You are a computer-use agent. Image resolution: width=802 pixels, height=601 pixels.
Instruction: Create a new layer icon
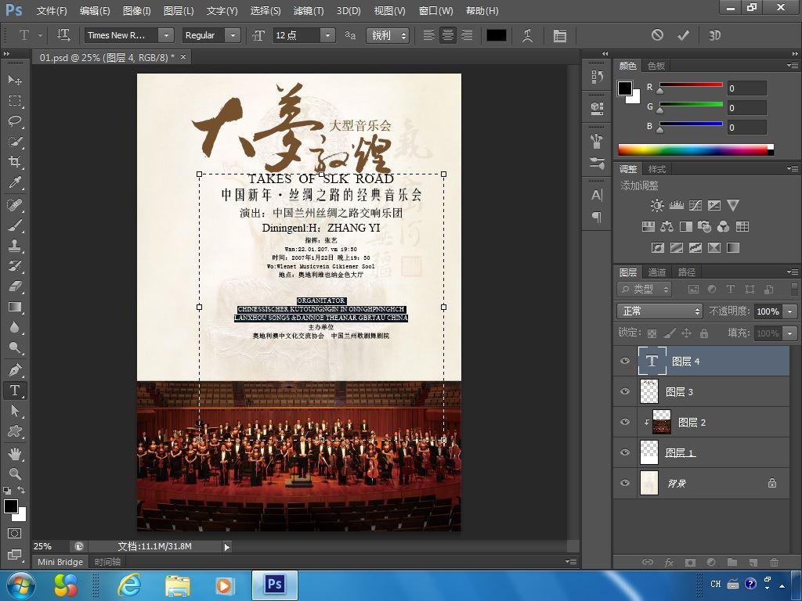tap(753, 562)
